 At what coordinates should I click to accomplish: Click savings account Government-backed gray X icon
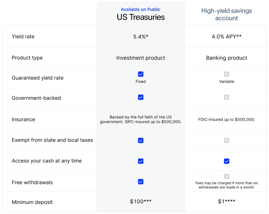(226, 97)
